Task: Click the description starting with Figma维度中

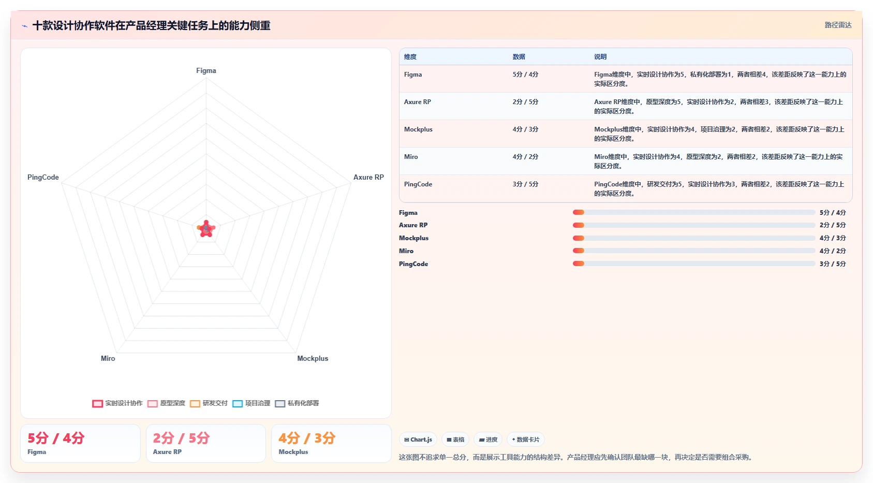Action: pos(720,79)
